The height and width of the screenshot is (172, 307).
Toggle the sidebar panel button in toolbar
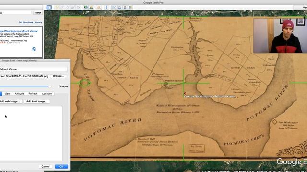pos(49,7)
